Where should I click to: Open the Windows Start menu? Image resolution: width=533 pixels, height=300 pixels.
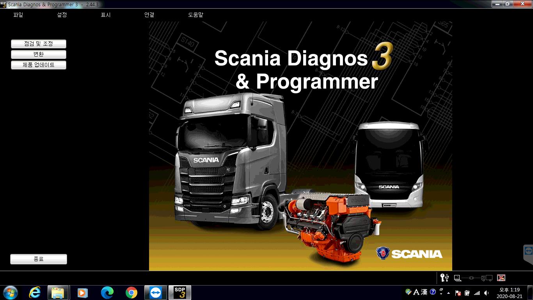(10, 293)
